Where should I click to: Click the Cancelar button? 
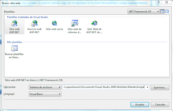pyautogui.click(x=160, y=105)
